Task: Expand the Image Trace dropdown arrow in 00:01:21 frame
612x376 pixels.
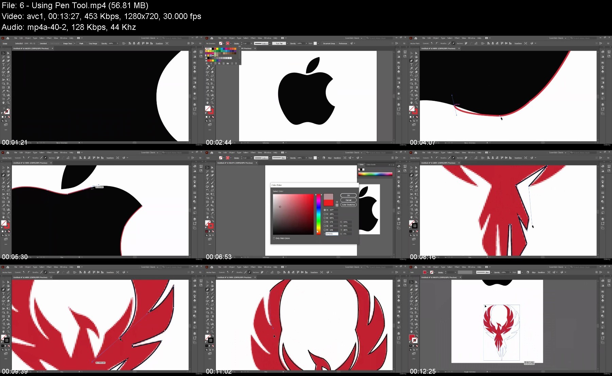Action: point(74,43)
